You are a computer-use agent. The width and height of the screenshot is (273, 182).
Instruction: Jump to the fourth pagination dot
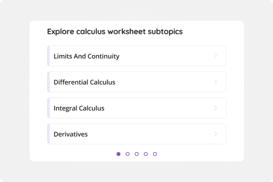coord(146,154)
